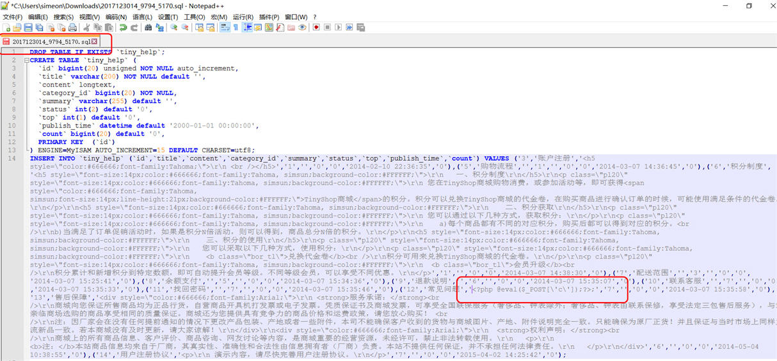The image size is (777, 361).
Task: Create a new document via toolbar
Action: [x=6, y=28]
